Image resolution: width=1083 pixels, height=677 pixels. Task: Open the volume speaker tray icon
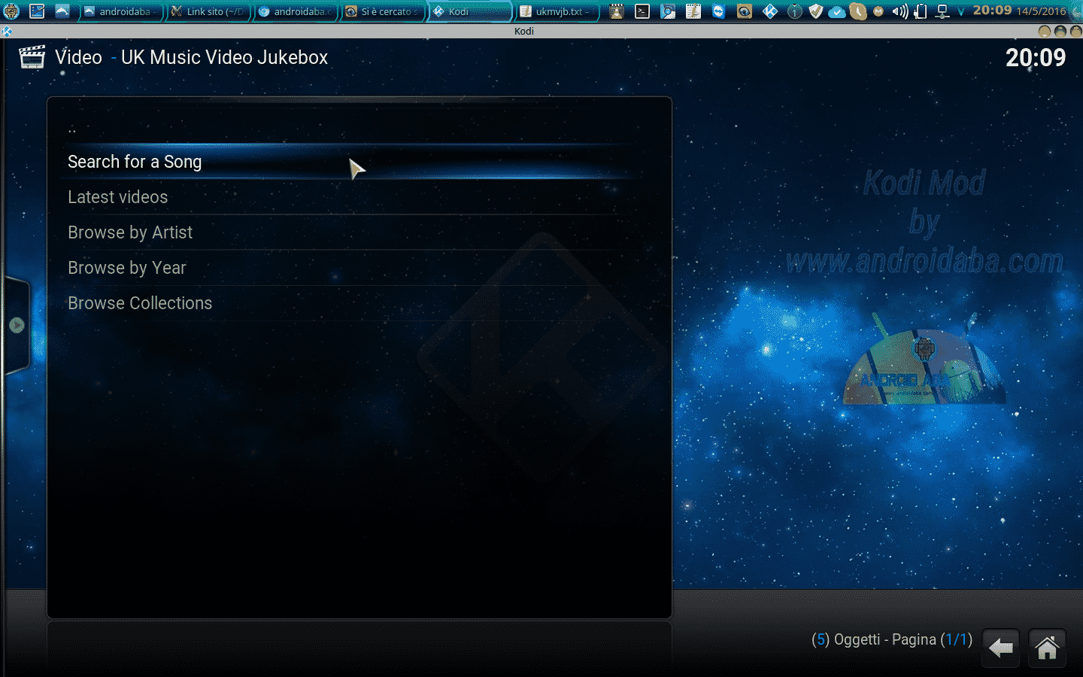click(x=899, y=11)
